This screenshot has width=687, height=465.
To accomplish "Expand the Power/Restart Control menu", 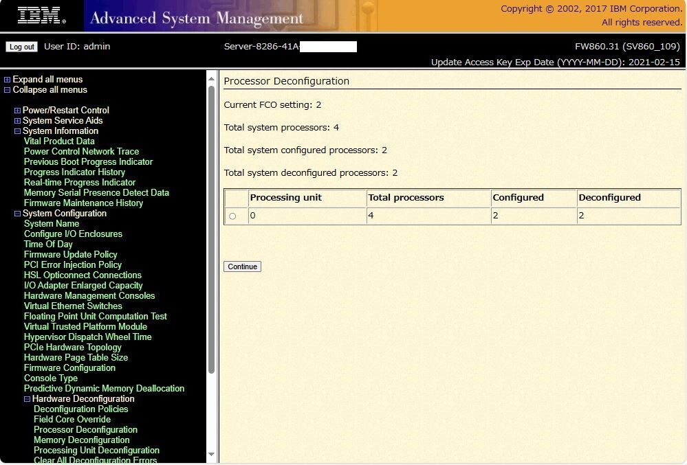I will point(17,111).
